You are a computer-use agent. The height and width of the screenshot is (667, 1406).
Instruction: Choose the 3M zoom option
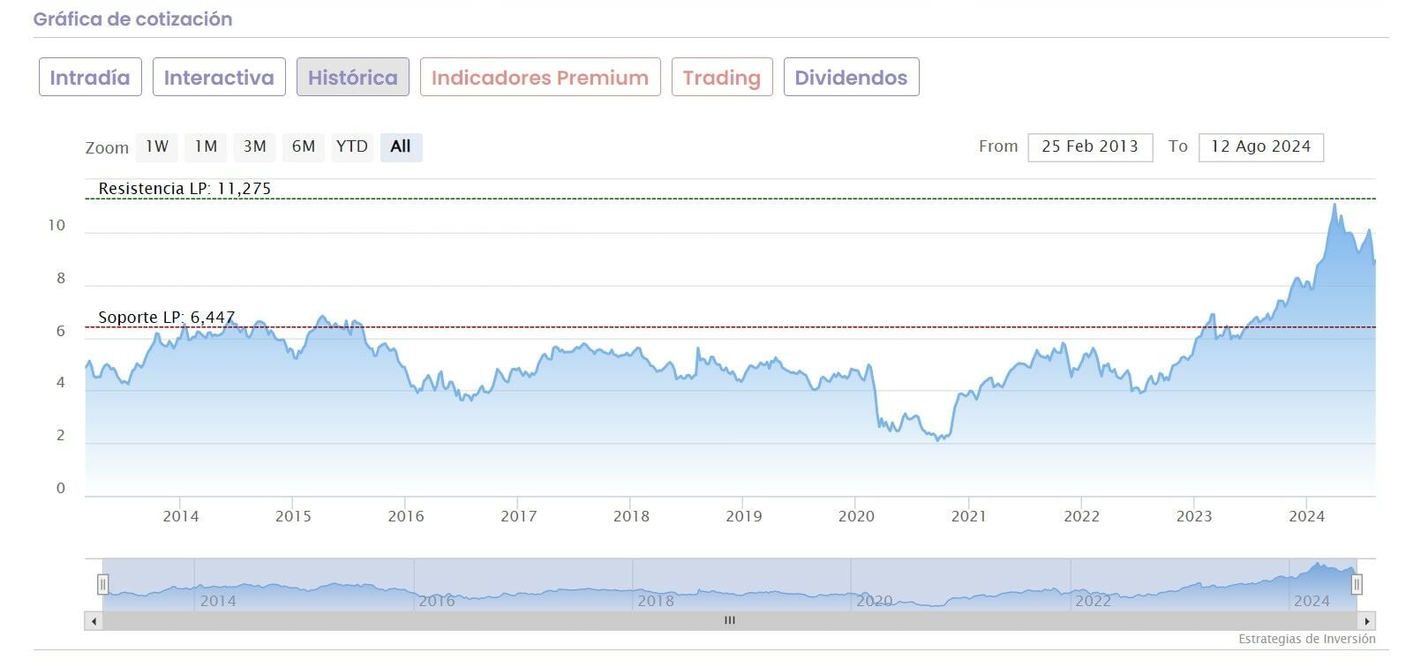(255, 146)
